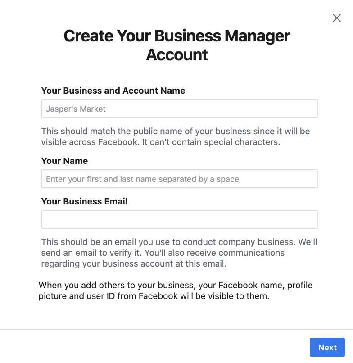The width and height of the screenshot is (353, 363).
Task: Click the Next button
Action: tap(327, 347)
